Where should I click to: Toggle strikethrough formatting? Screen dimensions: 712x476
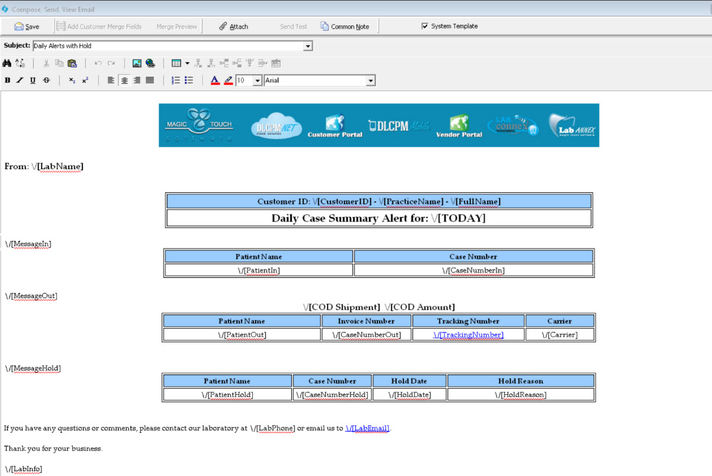pos(46,81)
